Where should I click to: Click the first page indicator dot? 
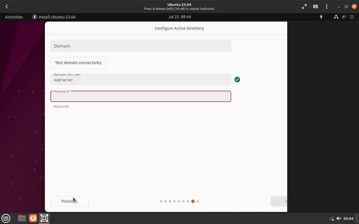(x=161, y=201)
